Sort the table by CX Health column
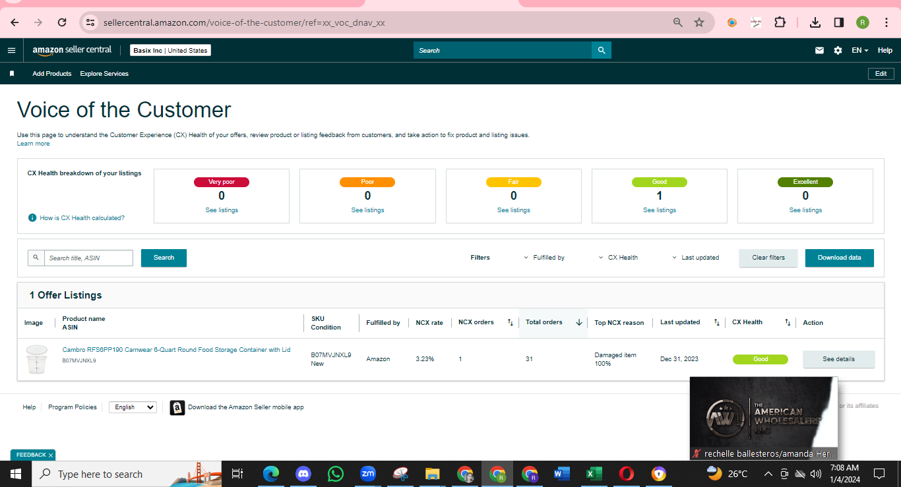Screen dimensions: 901x487 (x=788, y=322)
